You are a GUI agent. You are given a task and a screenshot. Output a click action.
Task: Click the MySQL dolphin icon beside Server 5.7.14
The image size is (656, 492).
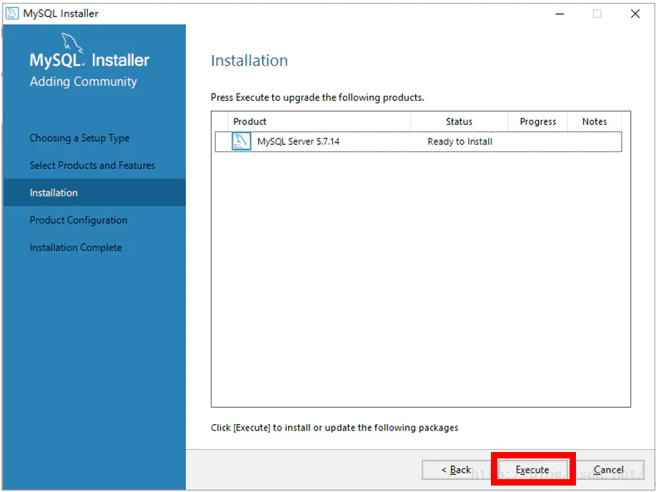pos(241,141)
